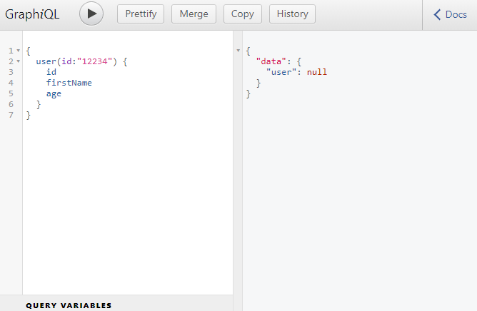Viewport: 477px width, 311px height.
Task: Open the History panel
Action: (292, 14)
